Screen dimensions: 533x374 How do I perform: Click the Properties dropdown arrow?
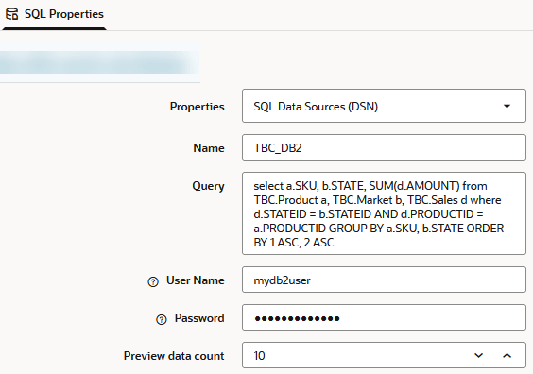point(507,107)
